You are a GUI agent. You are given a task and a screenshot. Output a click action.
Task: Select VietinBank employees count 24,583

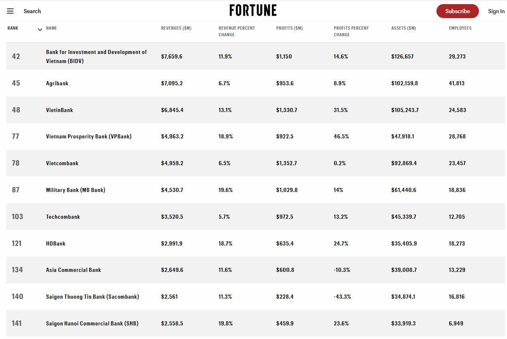[x=457, y=110]
